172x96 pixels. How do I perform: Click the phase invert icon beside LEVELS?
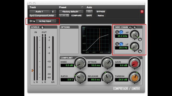(x=42, y=27)
